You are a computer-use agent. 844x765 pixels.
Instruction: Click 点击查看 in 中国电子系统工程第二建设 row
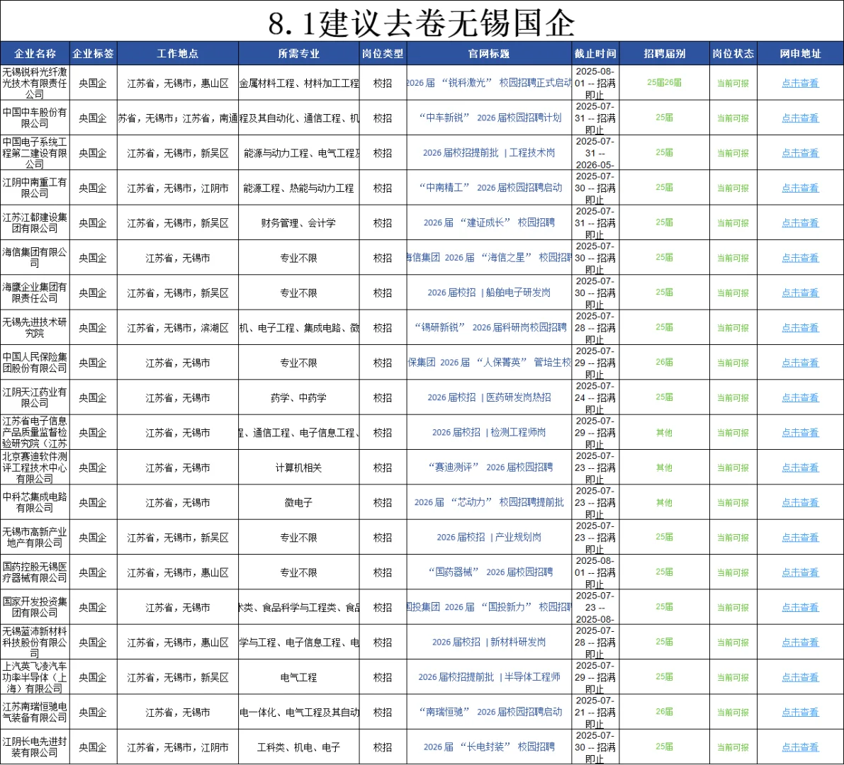pyautogui.click(x=800, y=153)
